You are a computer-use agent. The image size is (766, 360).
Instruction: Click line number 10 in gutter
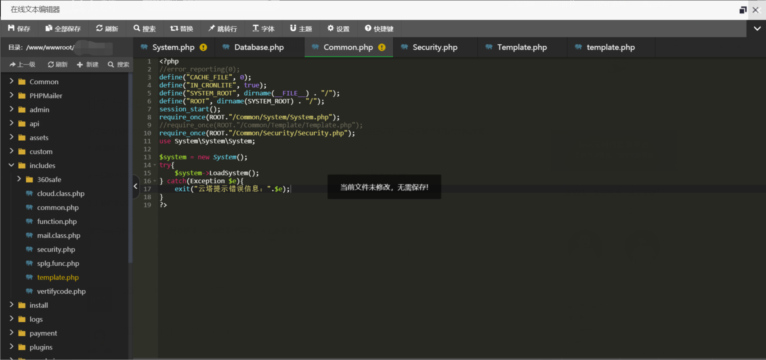point(147,133)
